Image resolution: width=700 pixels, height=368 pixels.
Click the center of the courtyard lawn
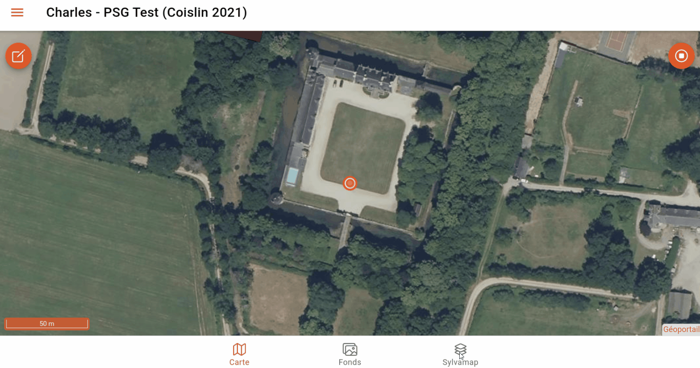(363, 147)
